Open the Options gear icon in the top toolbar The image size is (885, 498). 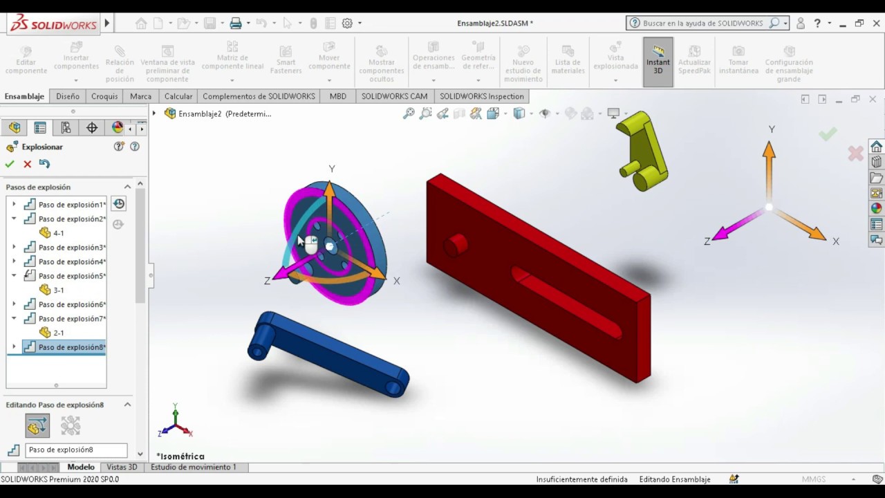click(x=347, y=23)
